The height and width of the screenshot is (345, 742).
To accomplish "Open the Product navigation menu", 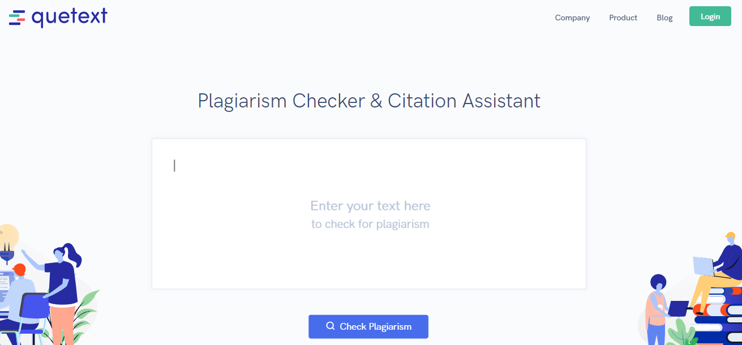I will (623, 18).
